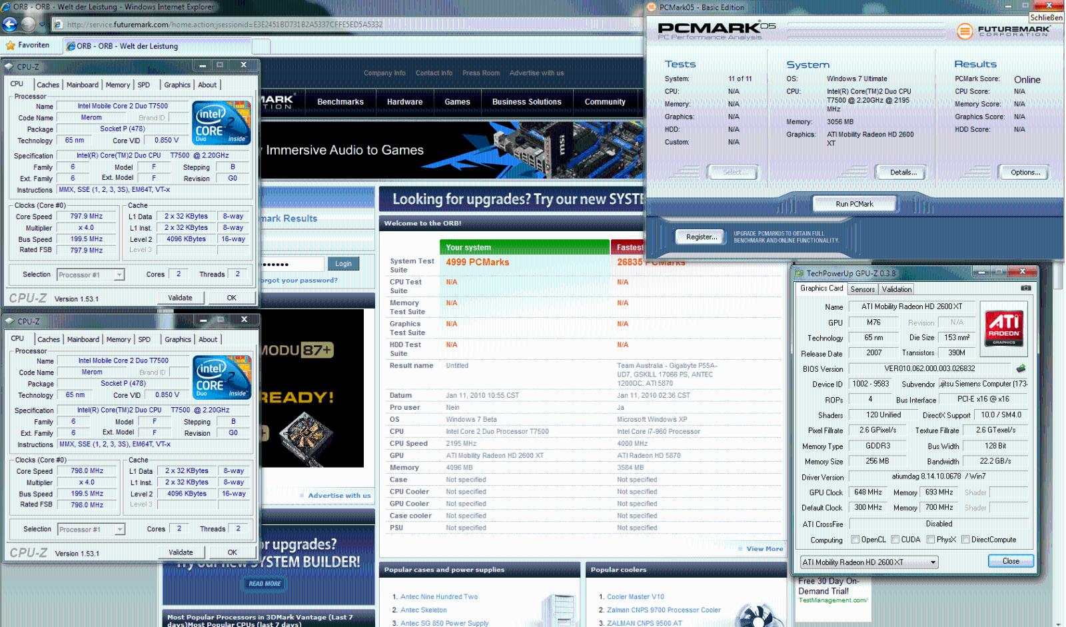Open Graphics tab in upper CPU-Z
1066x627 pixels.
pos(177,85)
